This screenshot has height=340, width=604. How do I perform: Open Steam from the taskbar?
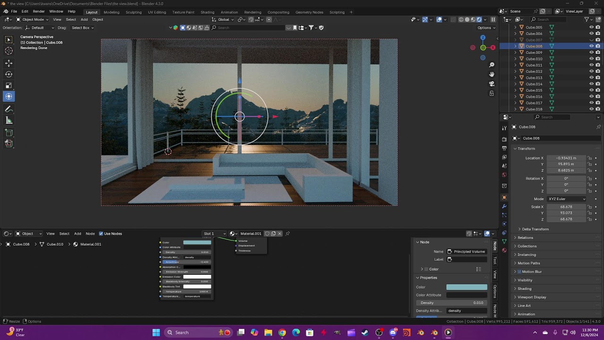tap(365, 332)
